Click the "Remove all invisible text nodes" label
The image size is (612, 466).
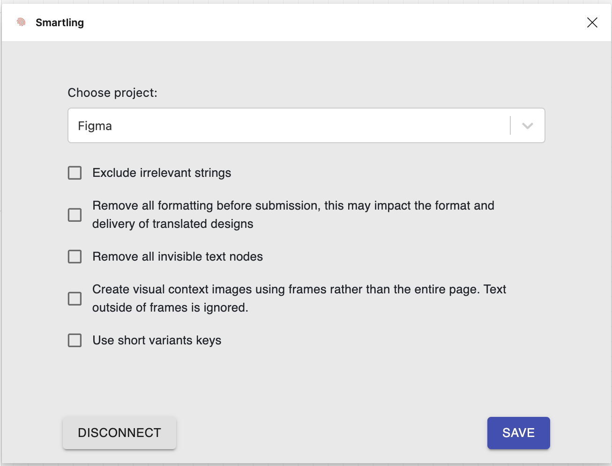[x=178, y=256]
